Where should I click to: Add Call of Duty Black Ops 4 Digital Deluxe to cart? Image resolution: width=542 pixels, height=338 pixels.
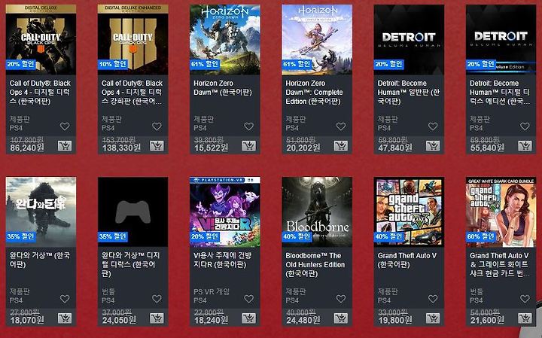coord(65,146)
